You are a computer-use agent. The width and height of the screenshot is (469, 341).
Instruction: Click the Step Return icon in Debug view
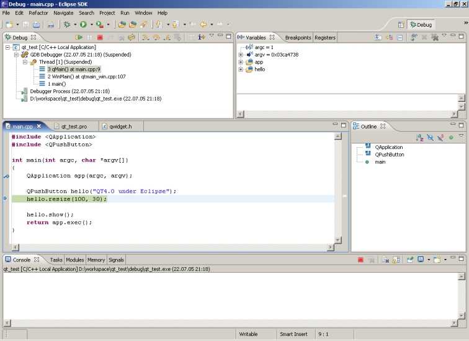point(167,37)
